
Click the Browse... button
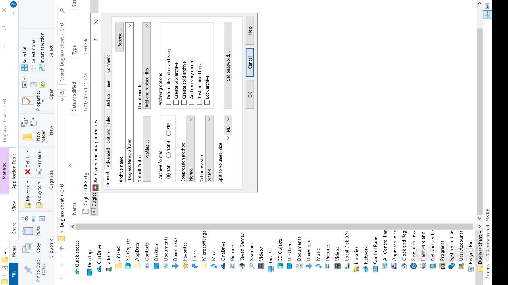coord(119,37)
